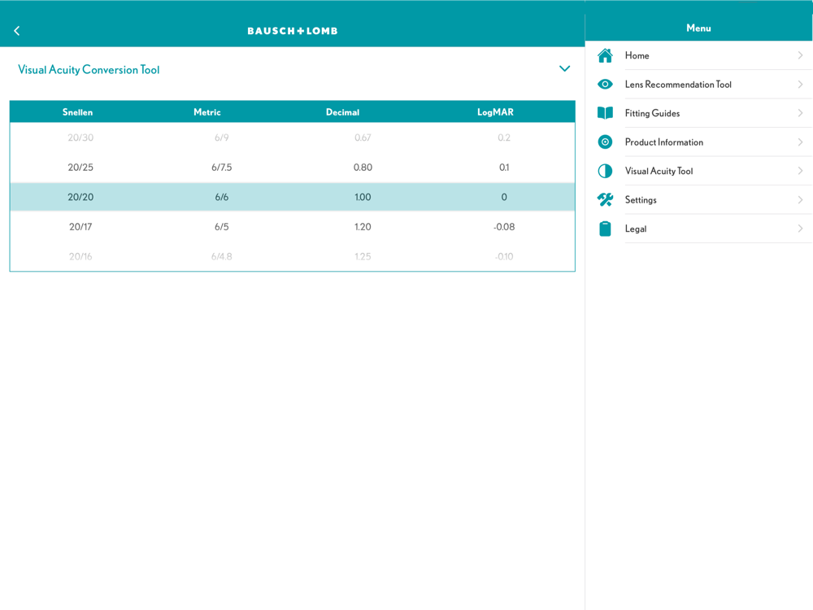Viewport: 813px width, 610px height.
Task: Select the highlighted 20/20 Snellen value
Action: (x=80, y=197)
